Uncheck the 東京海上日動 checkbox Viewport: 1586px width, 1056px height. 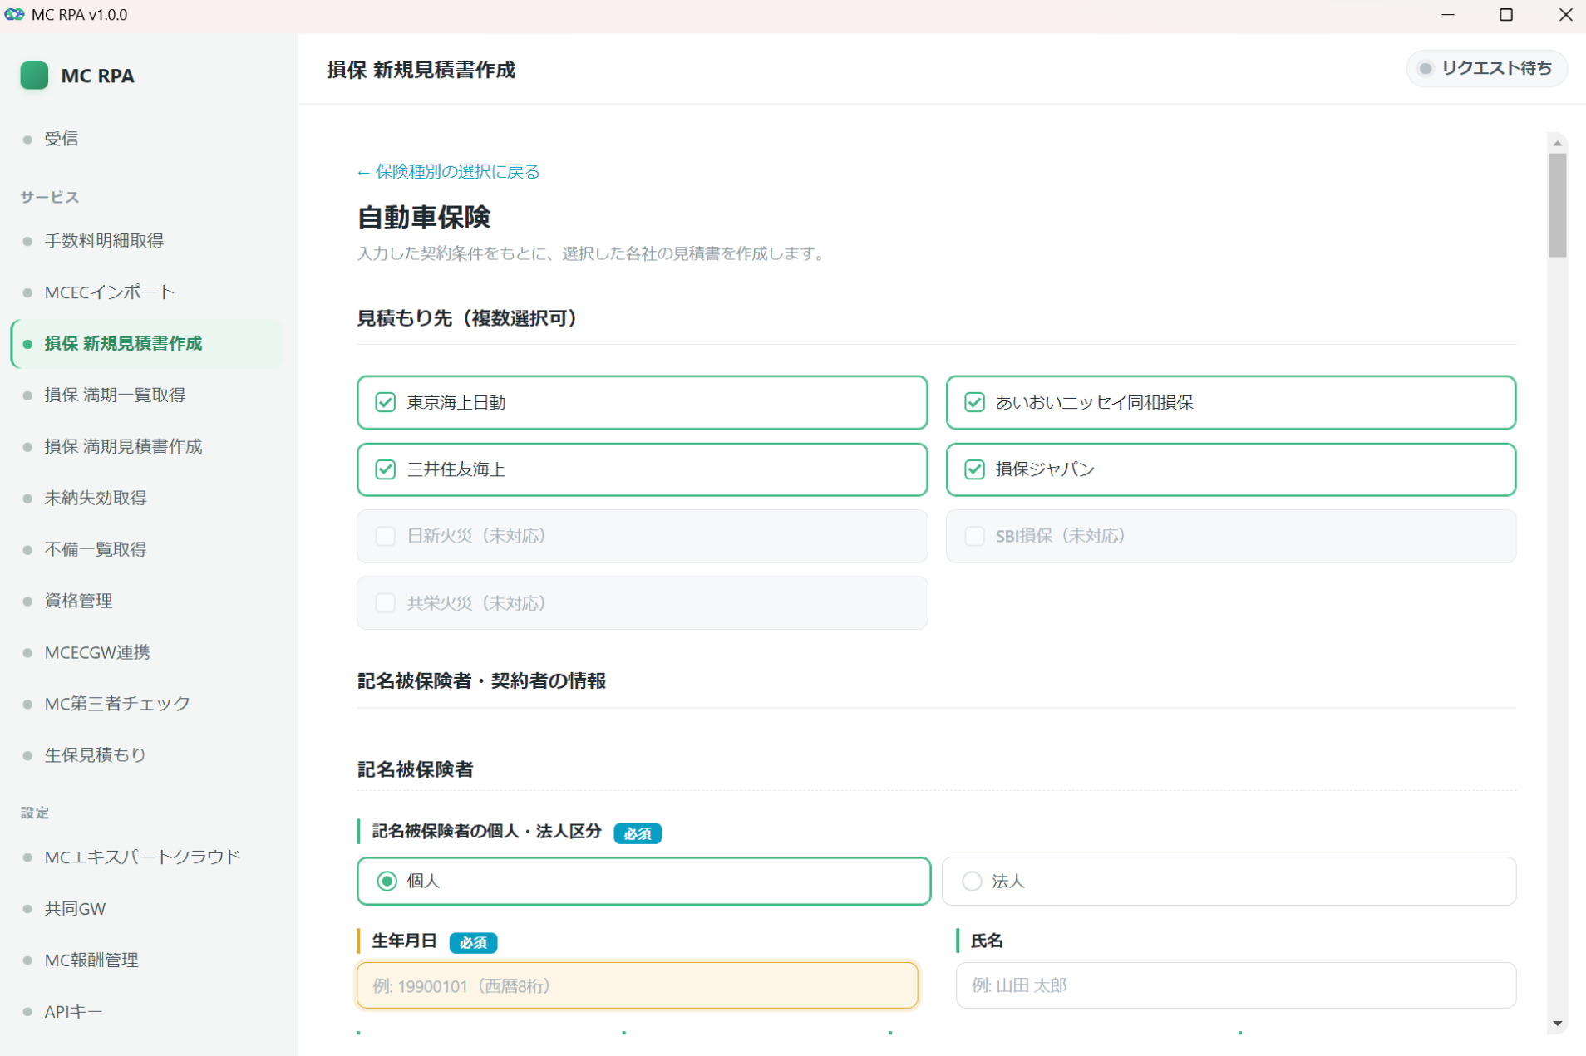385,403
